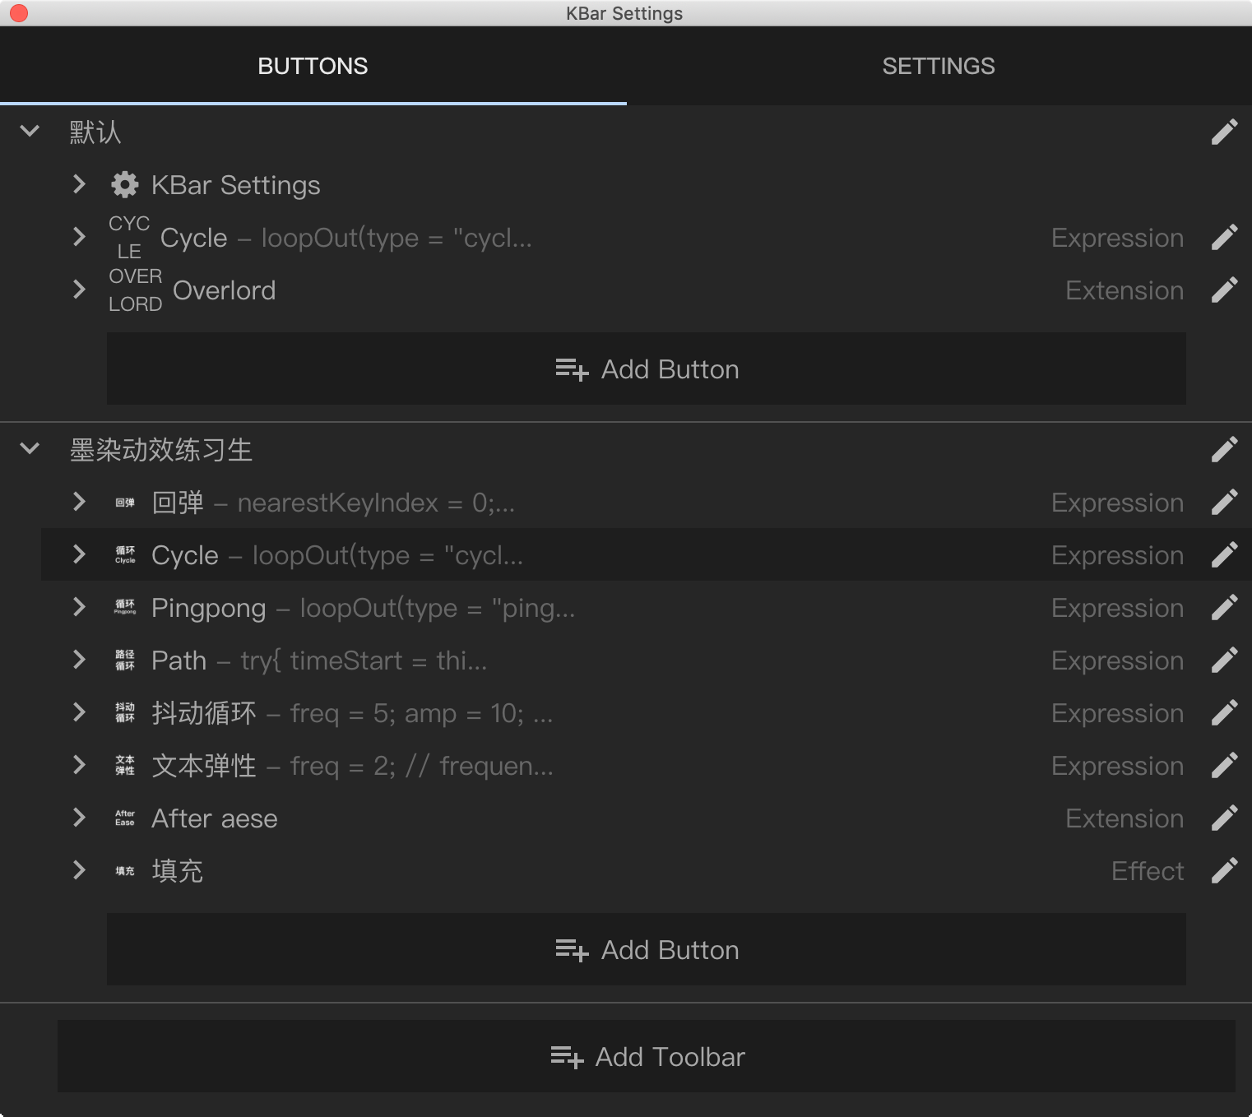
Task: Edit the 墨染动效练习生 toolbar name
Action: click(x=1224, y=449)
